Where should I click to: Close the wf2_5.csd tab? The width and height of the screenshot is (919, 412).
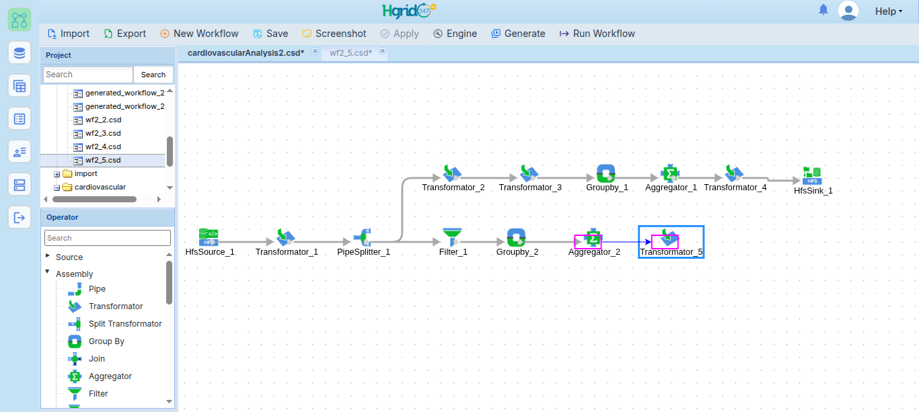click(382, 51)
